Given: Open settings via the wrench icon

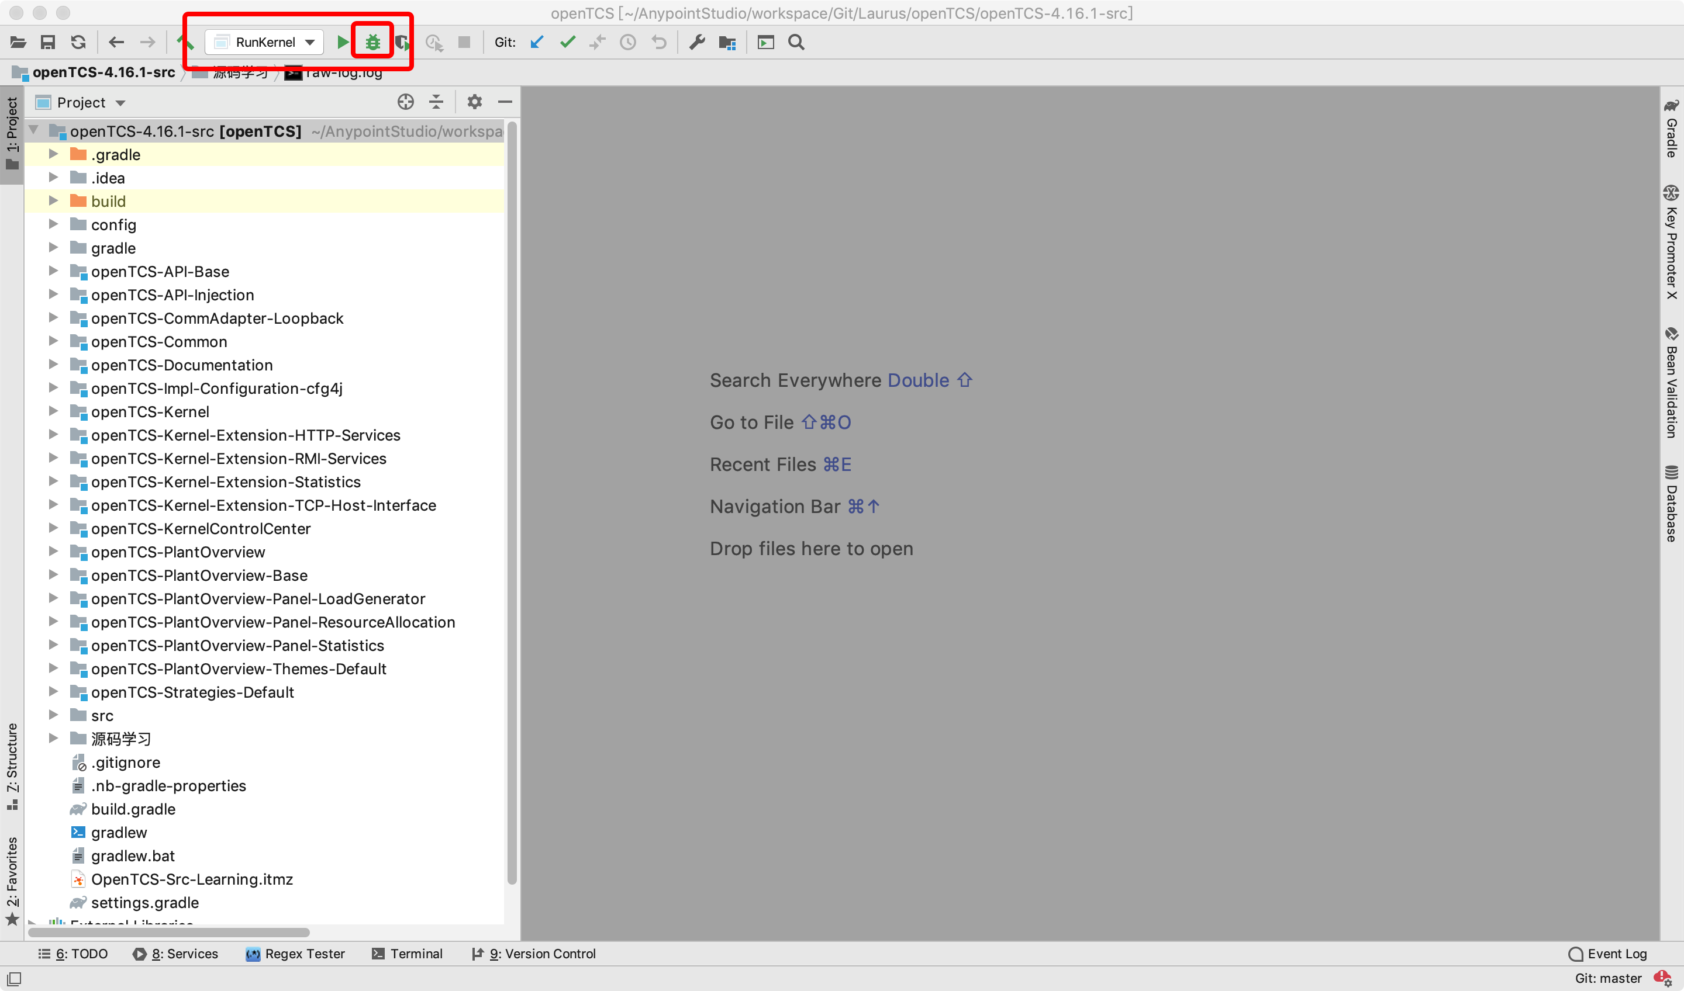Looking at the screenshot, I should [x=696, y=42].
